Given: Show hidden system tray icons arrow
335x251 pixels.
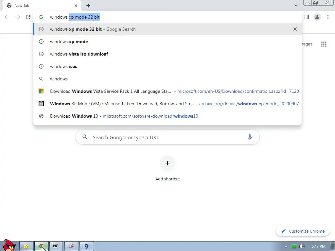Looking at the screenshot, I should 286,246.
